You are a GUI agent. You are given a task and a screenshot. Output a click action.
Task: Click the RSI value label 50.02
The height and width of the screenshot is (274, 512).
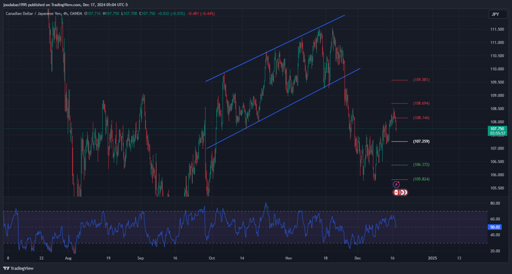495,227
